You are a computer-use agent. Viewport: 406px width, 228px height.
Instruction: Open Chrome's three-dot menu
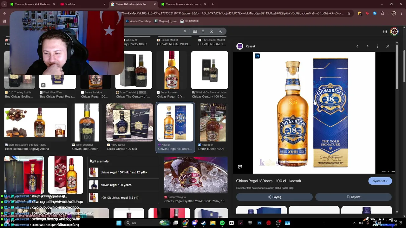pos(401,13)
